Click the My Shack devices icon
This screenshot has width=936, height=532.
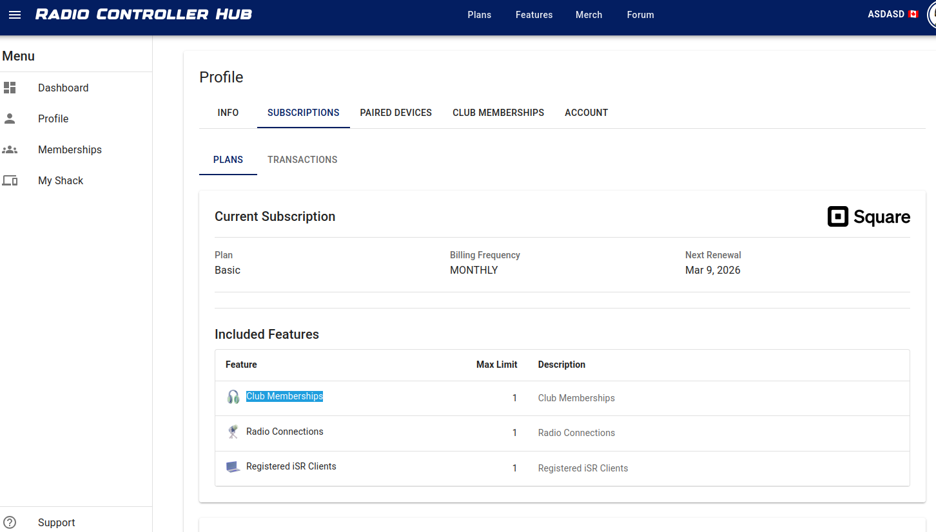click(x=10, y=180)
